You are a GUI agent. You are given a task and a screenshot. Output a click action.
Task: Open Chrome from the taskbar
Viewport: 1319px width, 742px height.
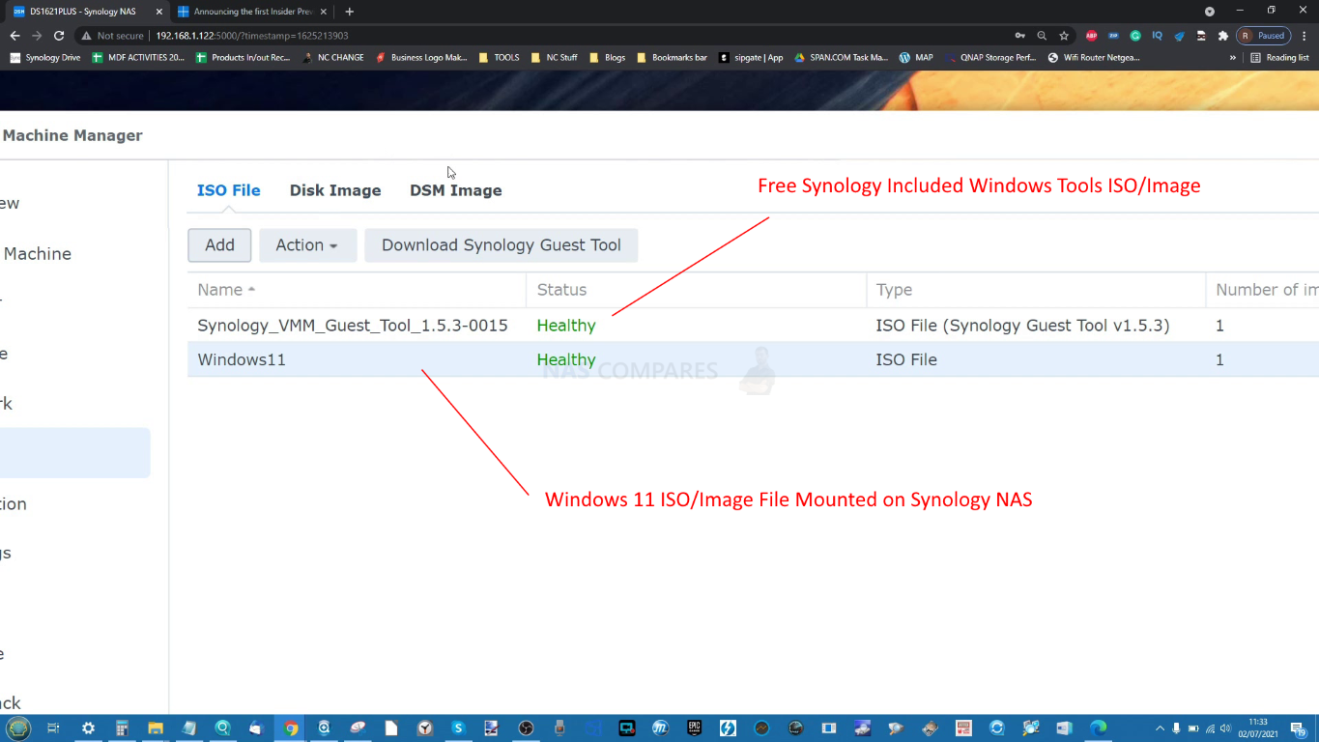pos(290,728)
